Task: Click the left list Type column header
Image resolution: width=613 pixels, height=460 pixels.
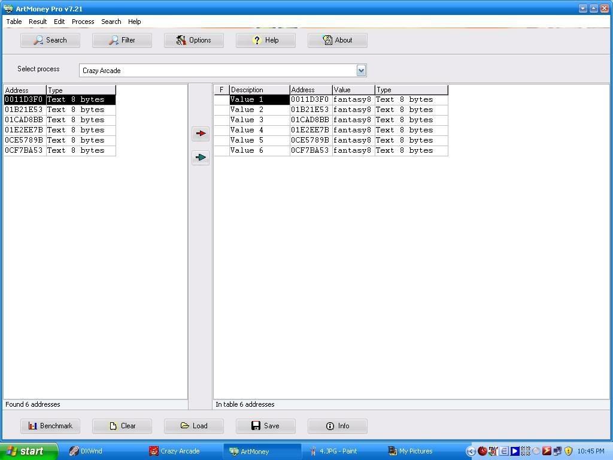Action: tap(81, 90)
